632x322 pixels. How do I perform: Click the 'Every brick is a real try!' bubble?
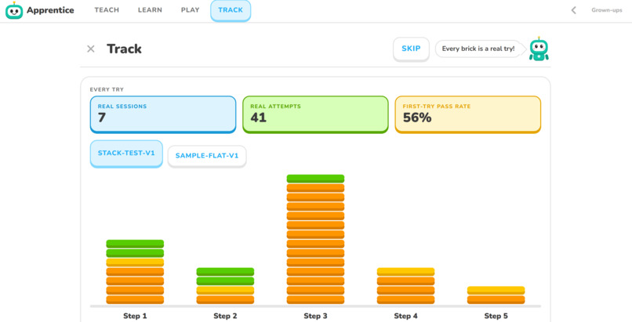pos(478,49)
